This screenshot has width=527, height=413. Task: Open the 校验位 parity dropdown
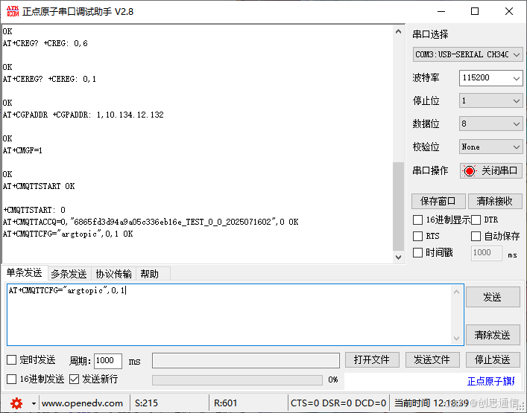(x=490, y=147)
